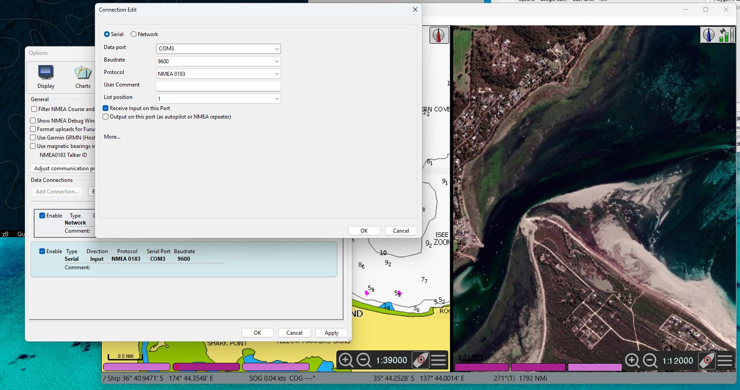The image size is (740, 390).
Task: Select the Network connection radio button
Action: point(133,34)
